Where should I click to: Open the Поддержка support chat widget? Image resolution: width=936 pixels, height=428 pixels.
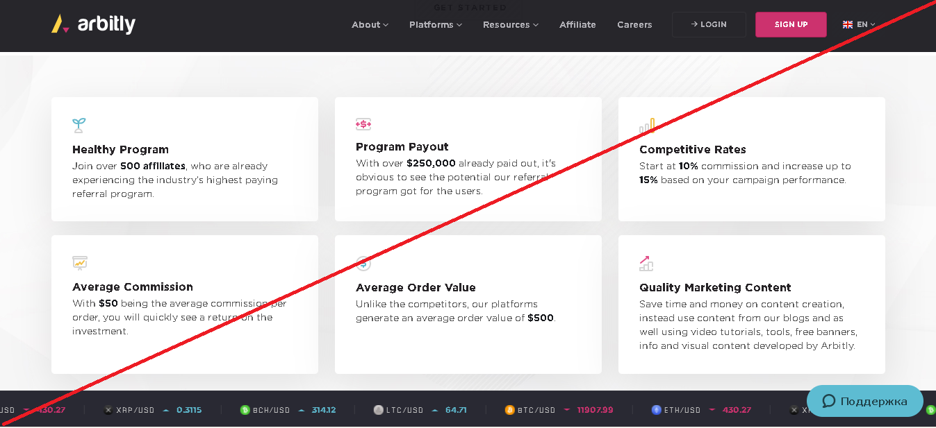tap(864, 402)
